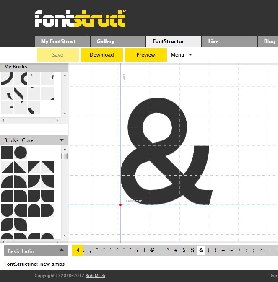This screenshot has width=278, height=282.
Task: Pick the triangle brick filled at lower-left
Action: [x=21, y=167]
